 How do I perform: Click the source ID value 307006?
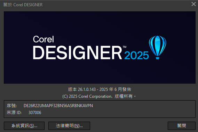point(35,113)
